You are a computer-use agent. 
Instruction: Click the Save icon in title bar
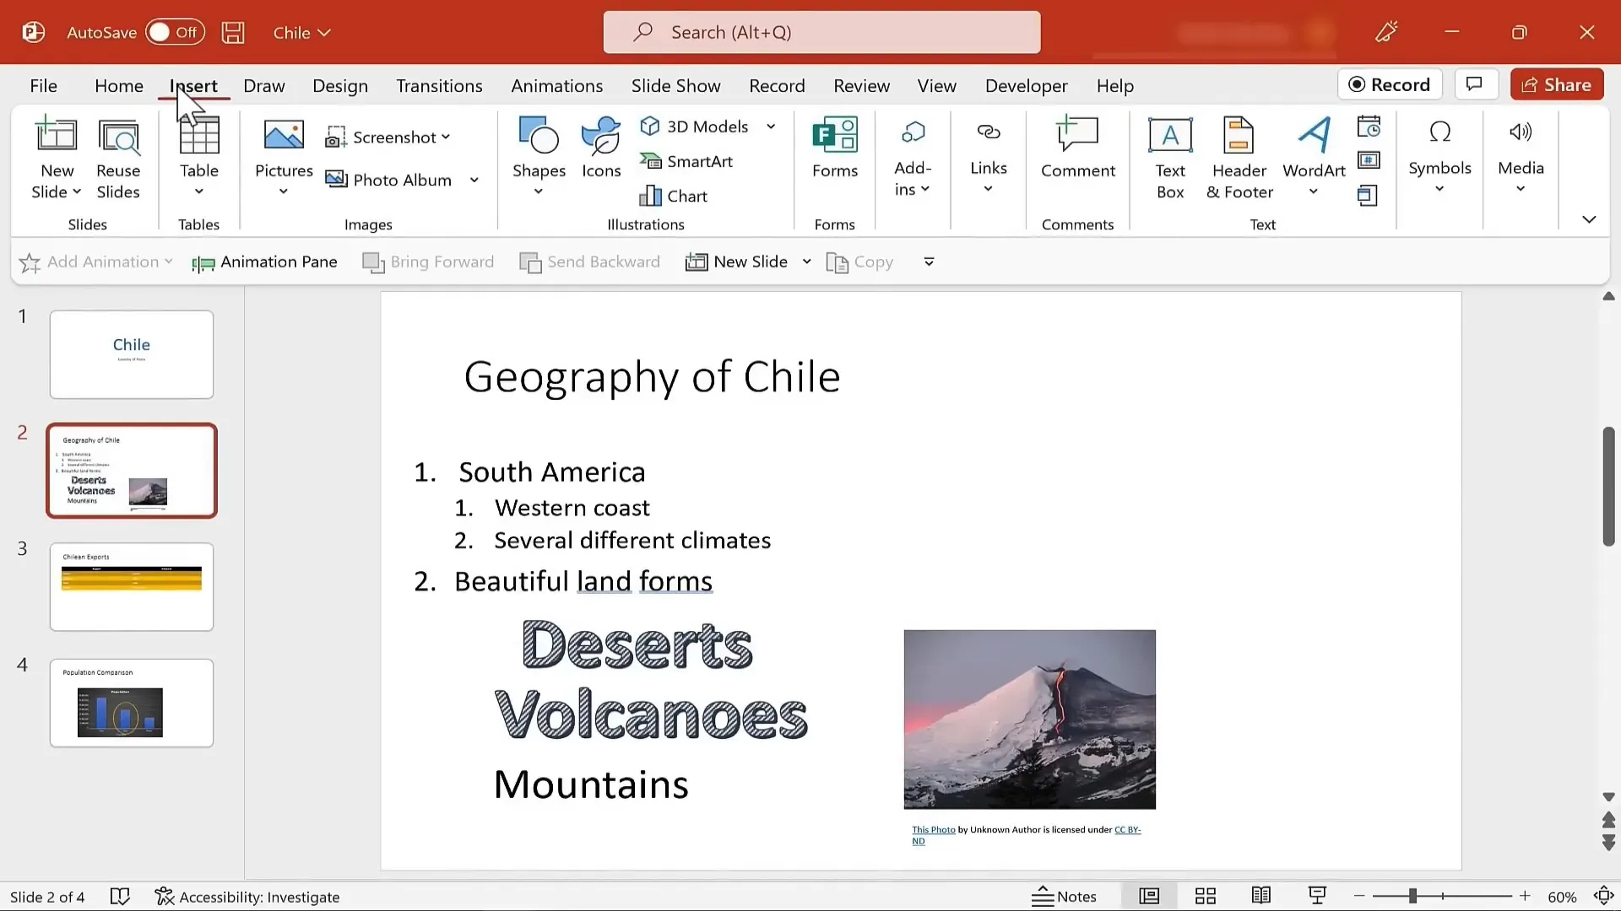coord(233,33)
